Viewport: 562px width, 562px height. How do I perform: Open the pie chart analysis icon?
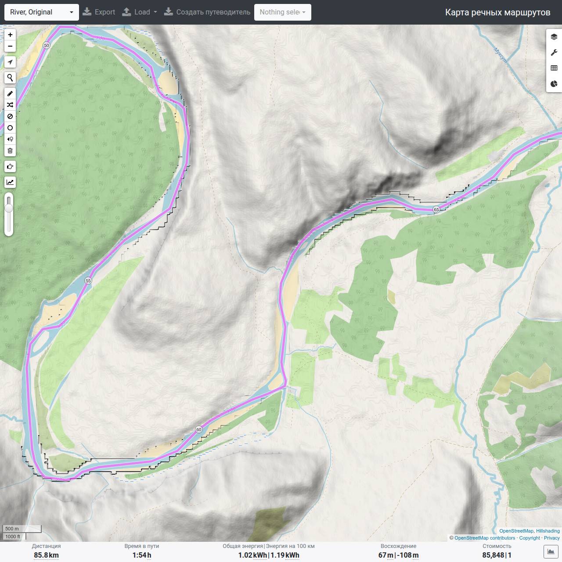click(x=554, y=84)
